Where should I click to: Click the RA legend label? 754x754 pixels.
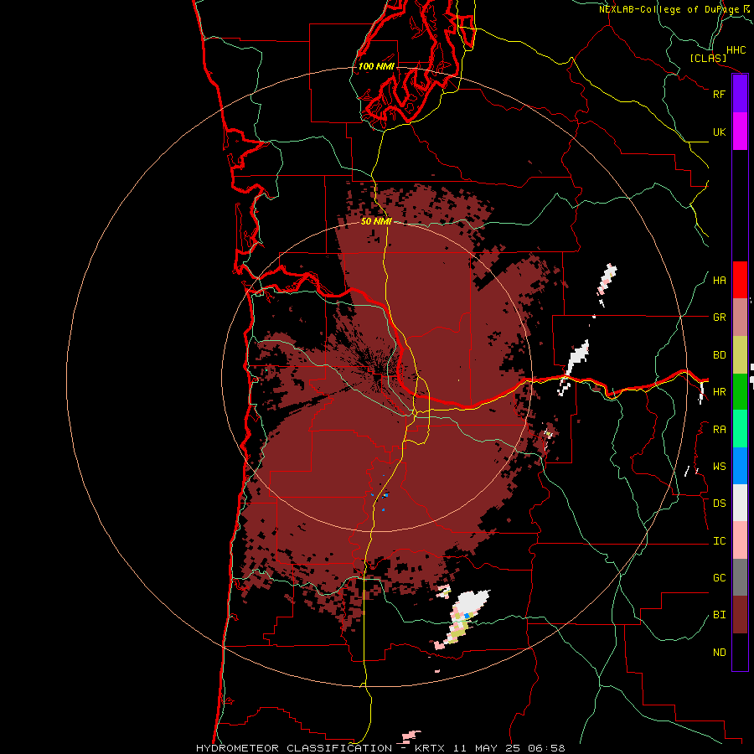click(719, 430)
